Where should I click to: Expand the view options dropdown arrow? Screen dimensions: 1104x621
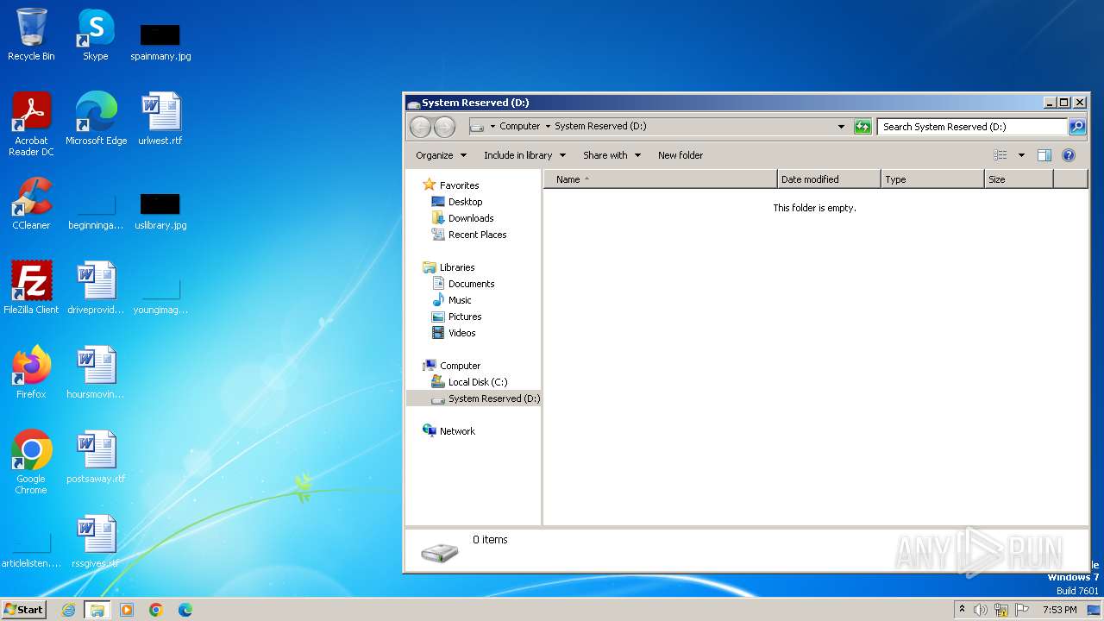point(1021,155)
